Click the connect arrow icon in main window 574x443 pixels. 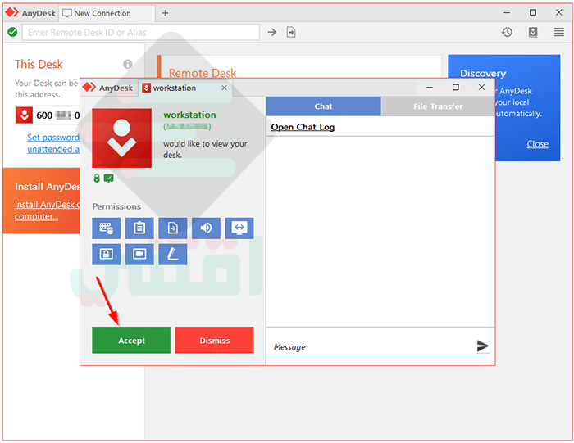pos(271,32)
